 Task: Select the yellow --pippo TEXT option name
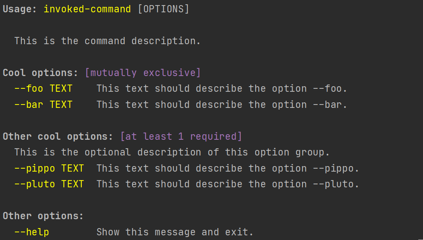click(x=49, y=169)
